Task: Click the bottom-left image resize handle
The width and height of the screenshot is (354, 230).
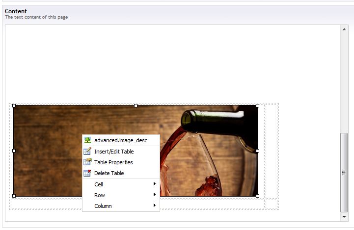Action: tap(14, 196)
